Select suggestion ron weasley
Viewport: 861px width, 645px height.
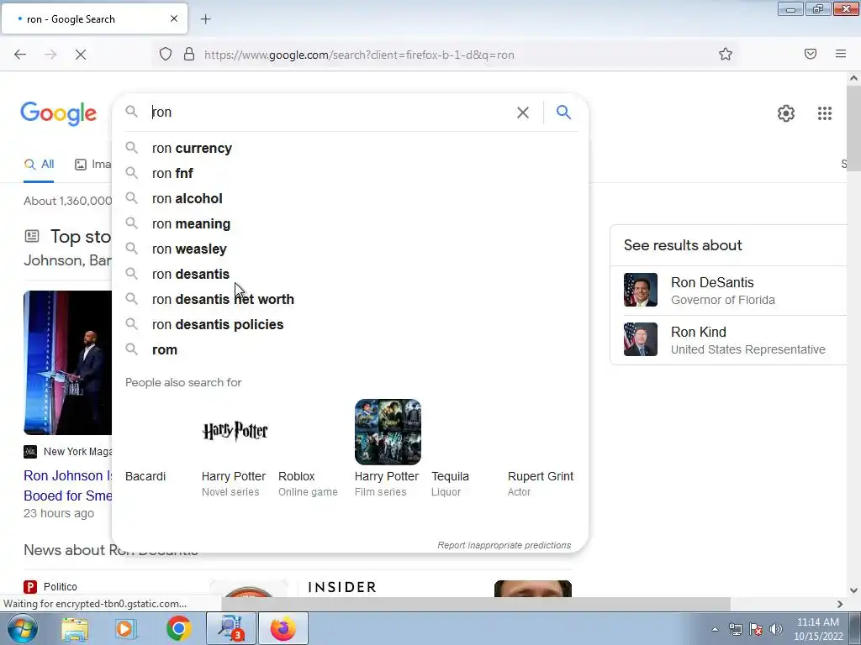(351, 249)
